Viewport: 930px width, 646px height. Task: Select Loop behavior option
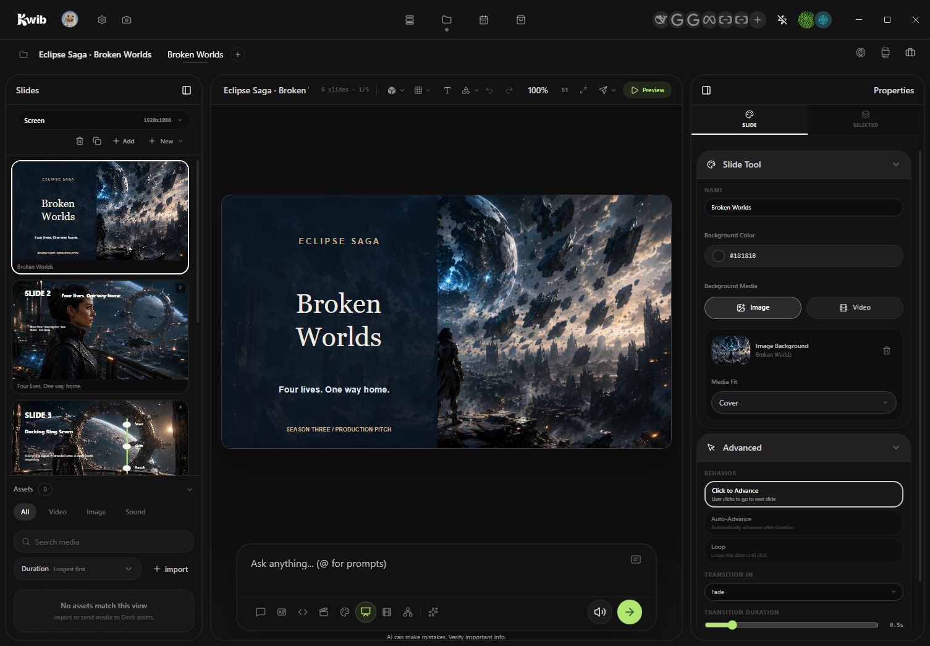tap(804, 550)
